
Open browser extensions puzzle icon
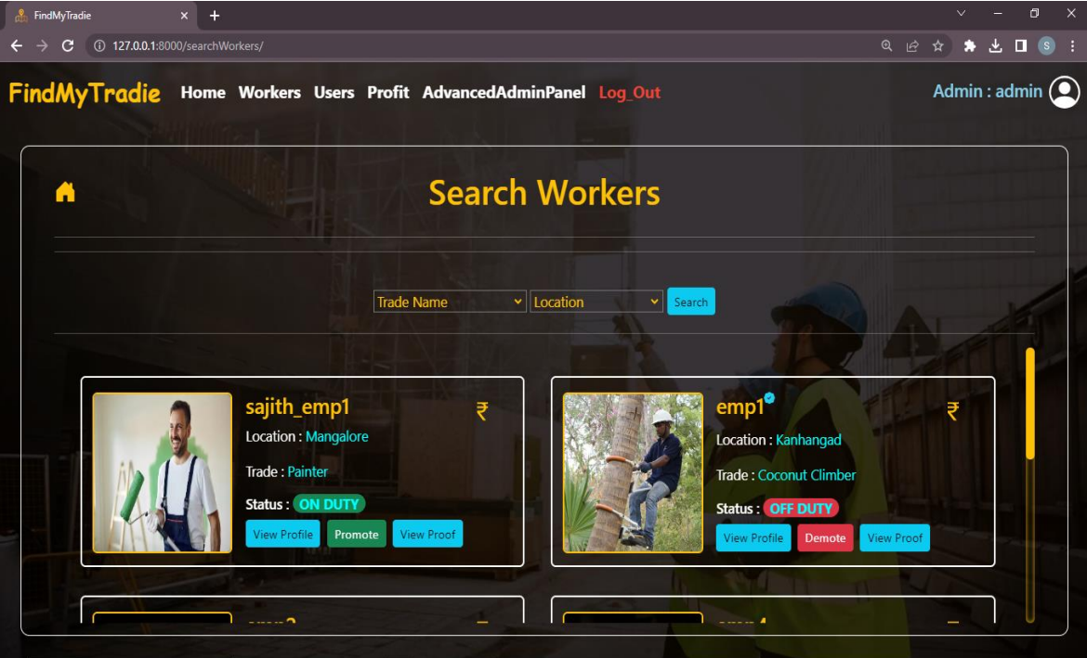[x=969, y=45]
